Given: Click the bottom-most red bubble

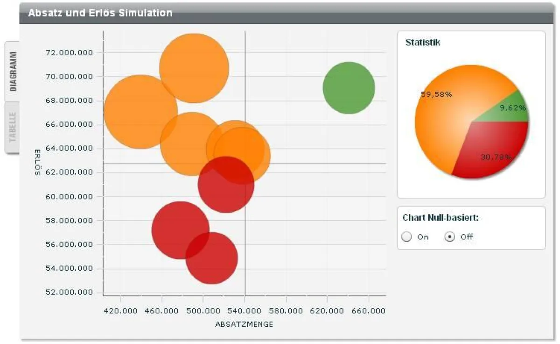Looking at the screenshot, I should (x=212, y=257).
